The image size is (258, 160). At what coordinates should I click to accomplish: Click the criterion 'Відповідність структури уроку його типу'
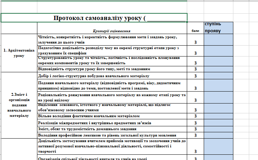click(x=112, y=69)
